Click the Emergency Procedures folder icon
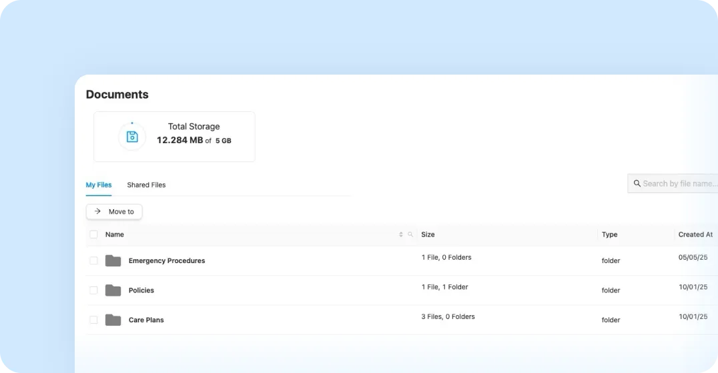Image resolution: width=718 pixels, height=373 pixels. (x=113, y=260)
